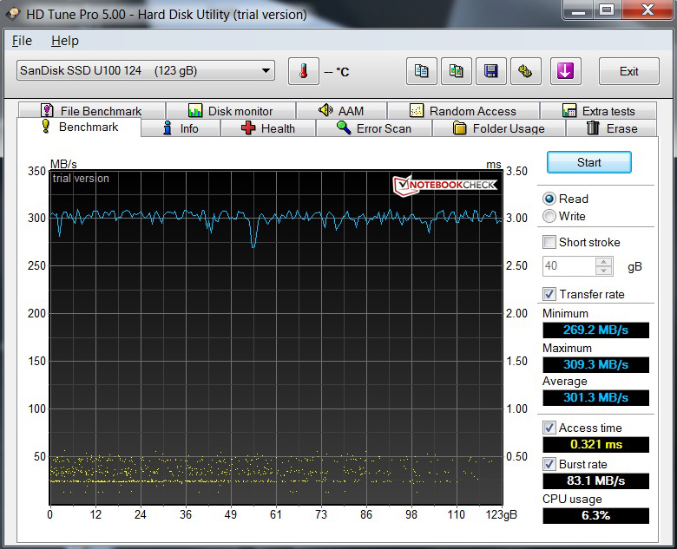Image resolution: width=677 pixels, height=549 pixels.
Task: Switch to the Error Scan tab
Action: pos(373,128)
